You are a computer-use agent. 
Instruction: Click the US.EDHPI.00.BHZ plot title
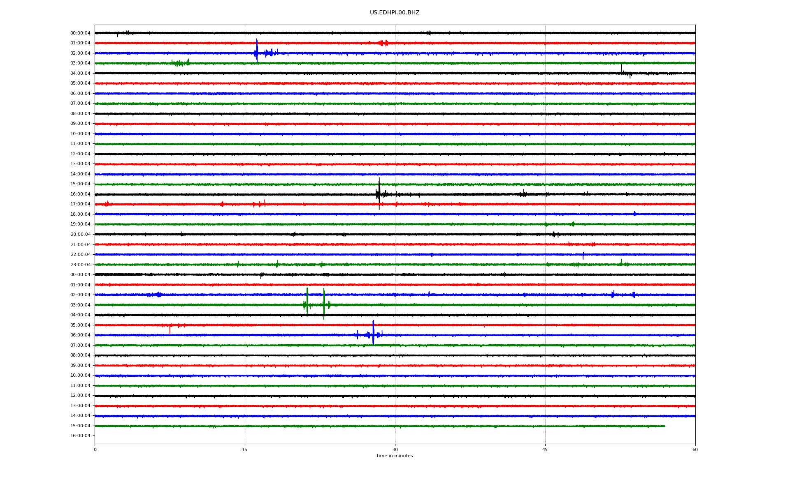coord(394,13)
